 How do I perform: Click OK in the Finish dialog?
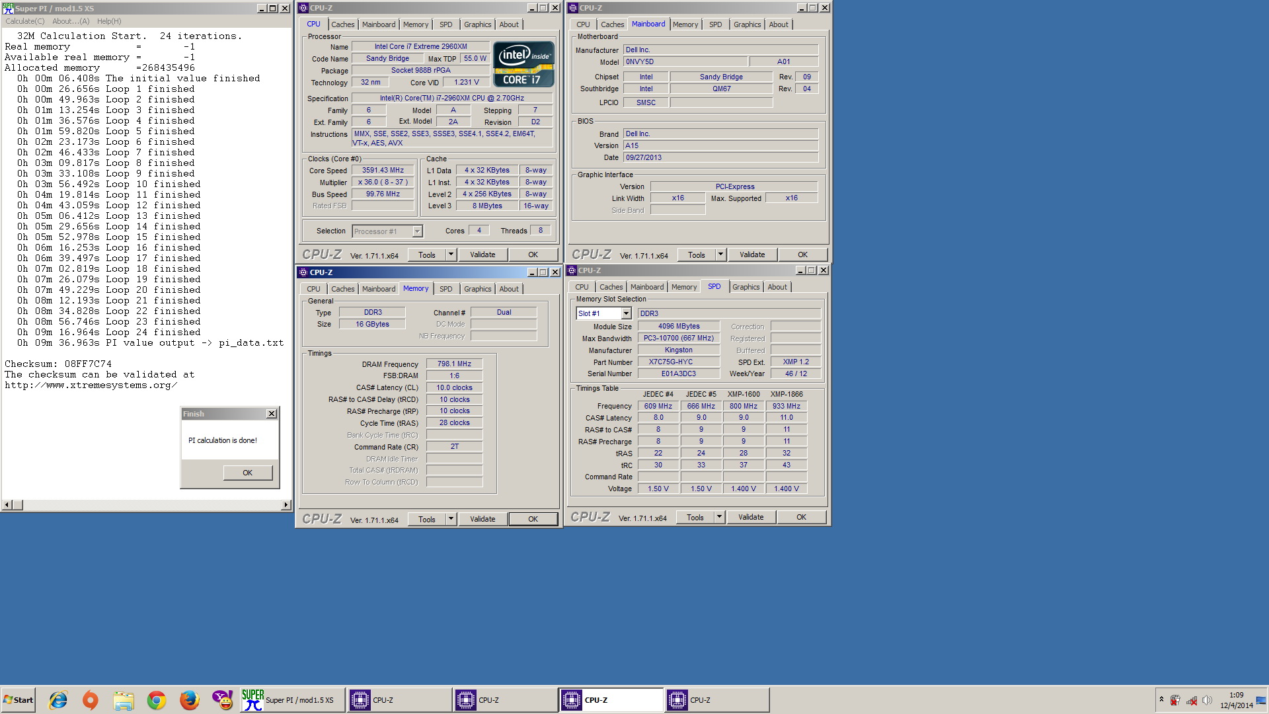[247, 473]
